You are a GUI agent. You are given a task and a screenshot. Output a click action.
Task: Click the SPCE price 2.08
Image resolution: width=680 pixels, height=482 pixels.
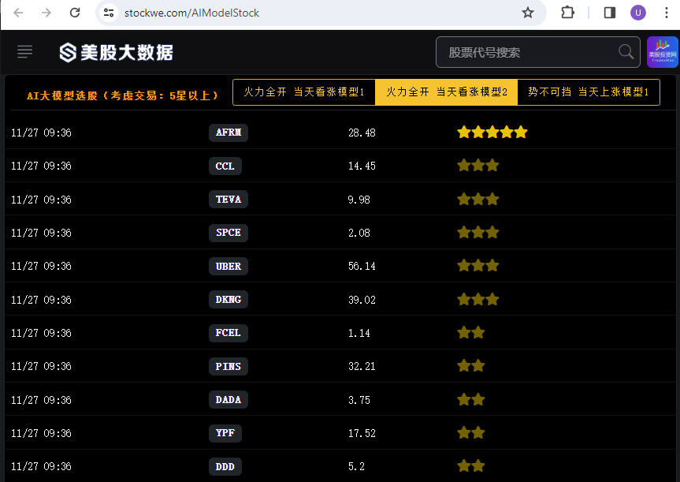click(359, 234)
